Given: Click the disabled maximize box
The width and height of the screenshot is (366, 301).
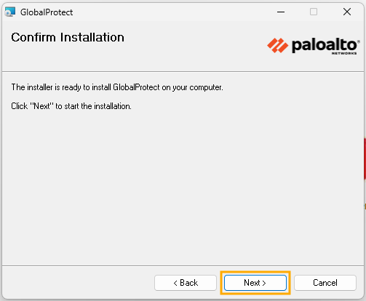Looking at the screenshot, I should coord(314,12).
